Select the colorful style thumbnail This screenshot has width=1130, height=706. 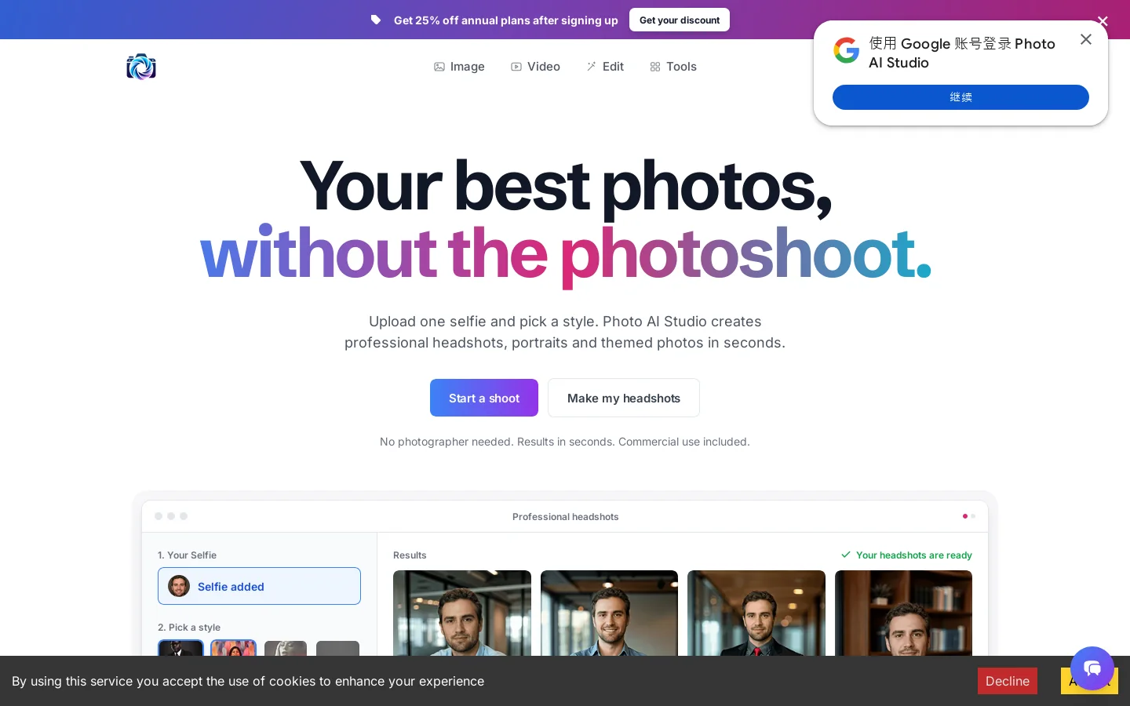[x=233, y=648]
